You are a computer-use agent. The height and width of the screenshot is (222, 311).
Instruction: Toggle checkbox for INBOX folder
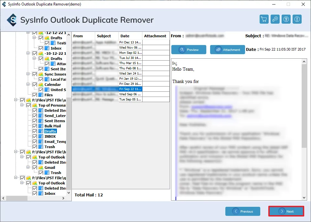point(35,136)
